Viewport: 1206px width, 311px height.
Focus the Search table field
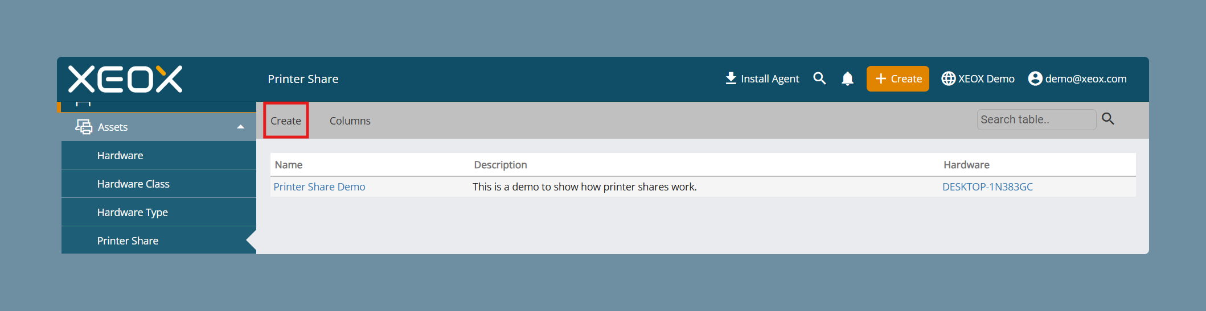click(1036, 119)
